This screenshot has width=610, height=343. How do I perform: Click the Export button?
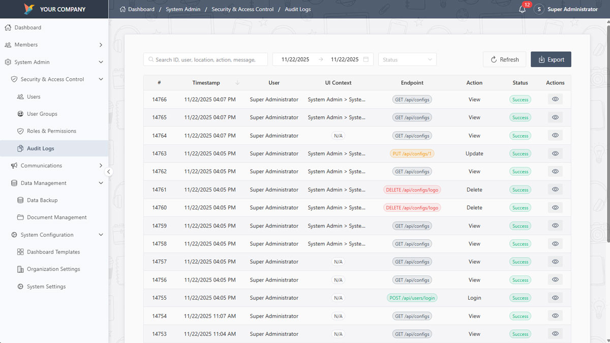pyautogui.click(x=551, y=59)
